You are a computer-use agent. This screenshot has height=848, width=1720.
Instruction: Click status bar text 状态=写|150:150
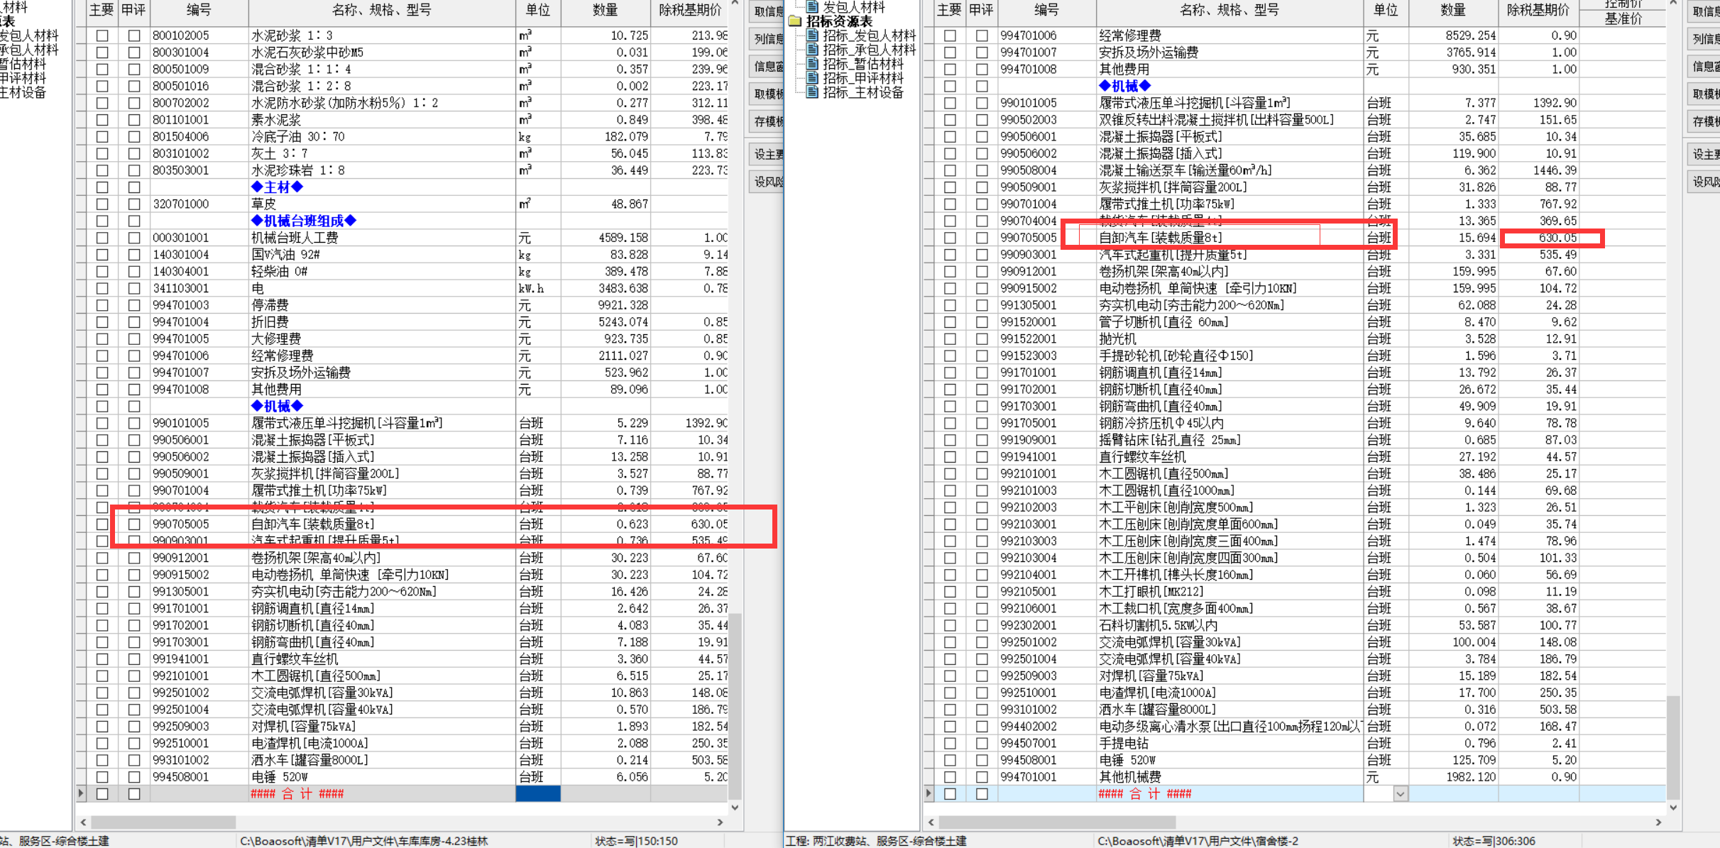pyautogui.click(x=636, y=841)
